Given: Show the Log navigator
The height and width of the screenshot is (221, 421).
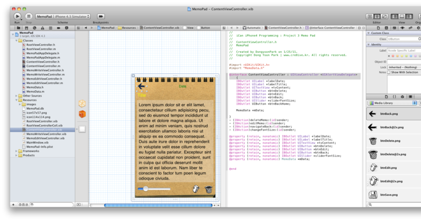Looking at the screenshot, I should (x=67, y=28).
